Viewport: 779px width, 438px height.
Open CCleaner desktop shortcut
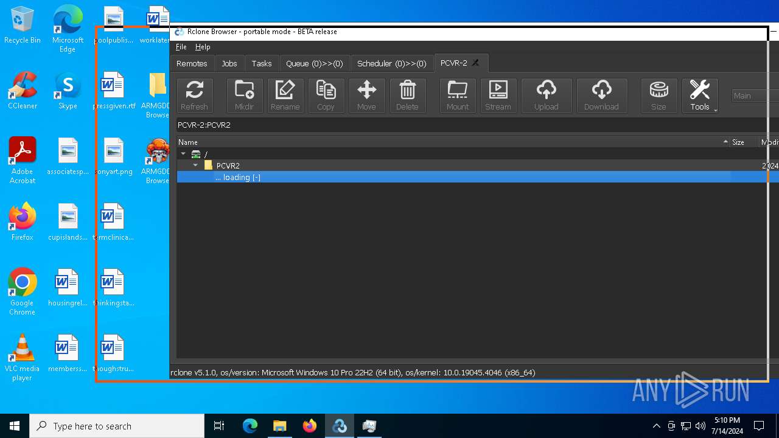[23, 91]
